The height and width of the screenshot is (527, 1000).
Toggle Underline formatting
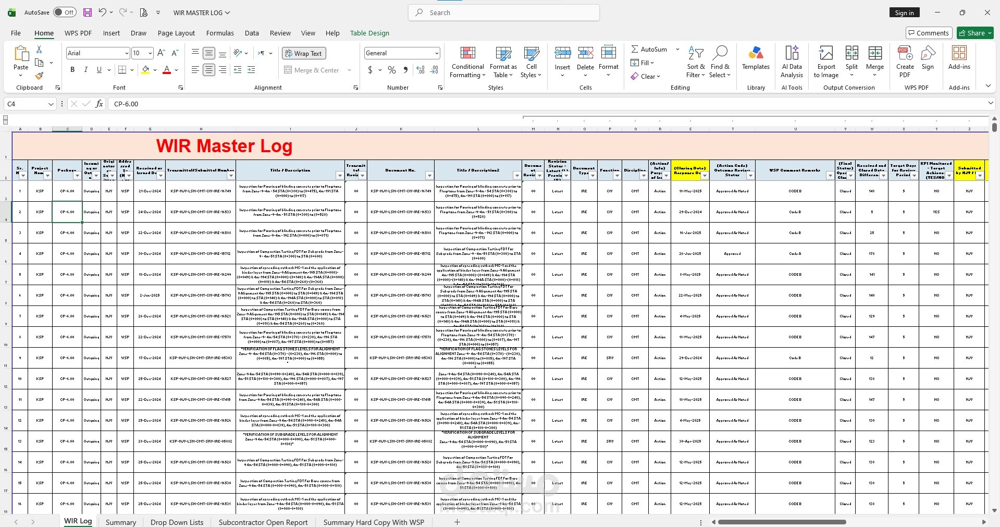tap(99, 70)
